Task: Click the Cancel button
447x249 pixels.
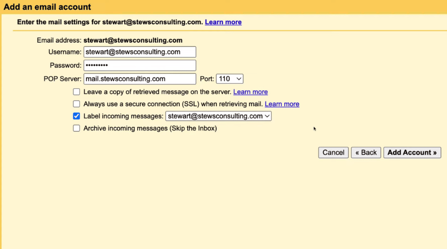Action: tap(333, 152)
